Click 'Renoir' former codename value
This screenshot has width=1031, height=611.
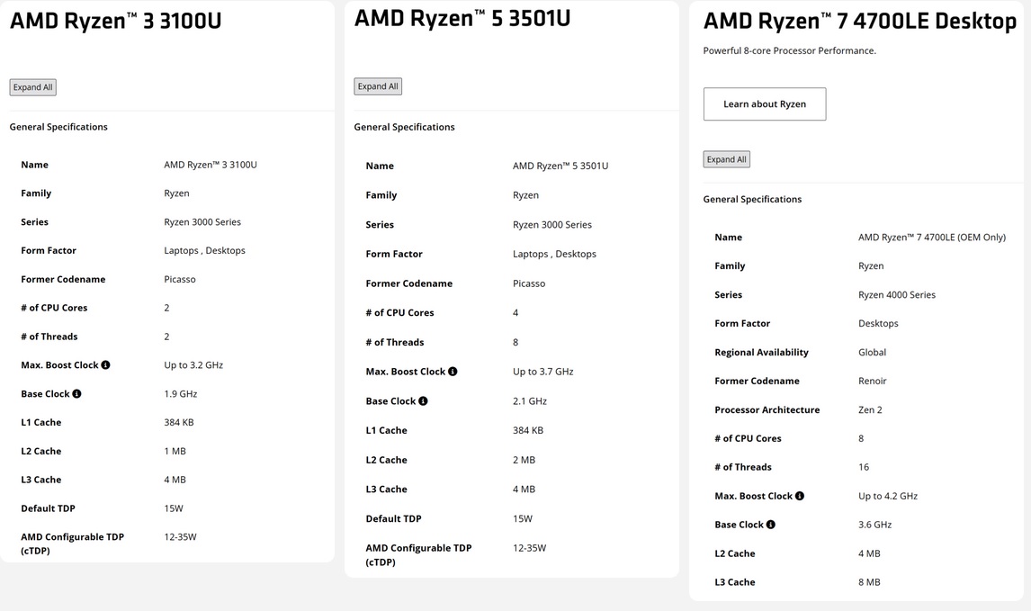[x=873, y=381]
